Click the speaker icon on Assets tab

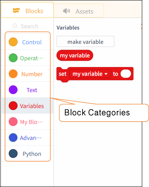(x=67, y=11)
